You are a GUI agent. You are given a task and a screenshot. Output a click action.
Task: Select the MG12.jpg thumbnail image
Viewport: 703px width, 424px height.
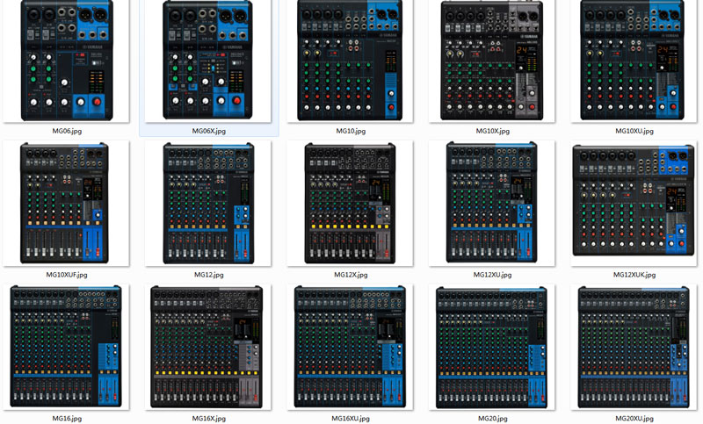point(209,203)
